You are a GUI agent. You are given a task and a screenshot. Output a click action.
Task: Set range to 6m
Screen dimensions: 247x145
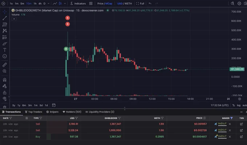(x=24, y=105)
